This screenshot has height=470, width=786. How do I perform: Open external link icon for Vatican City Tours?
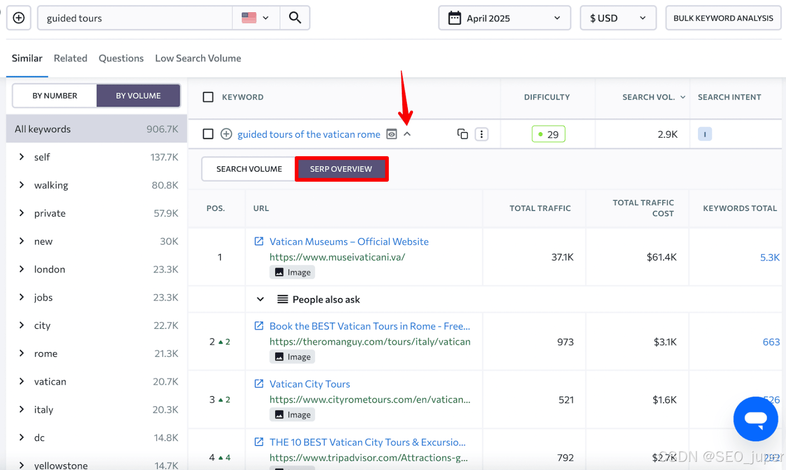(x=259, y=383)
